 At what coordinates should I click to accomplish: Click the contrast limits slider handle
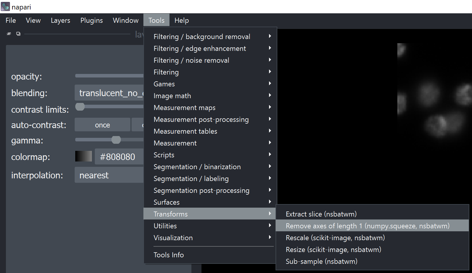tap(80, 106)
